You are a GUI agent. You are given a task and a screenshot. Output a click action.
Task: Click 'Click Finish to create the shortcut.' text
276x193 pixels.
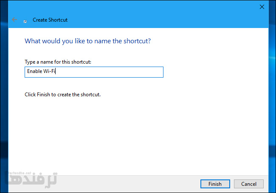pyautogui.click(x=63, y=95)
